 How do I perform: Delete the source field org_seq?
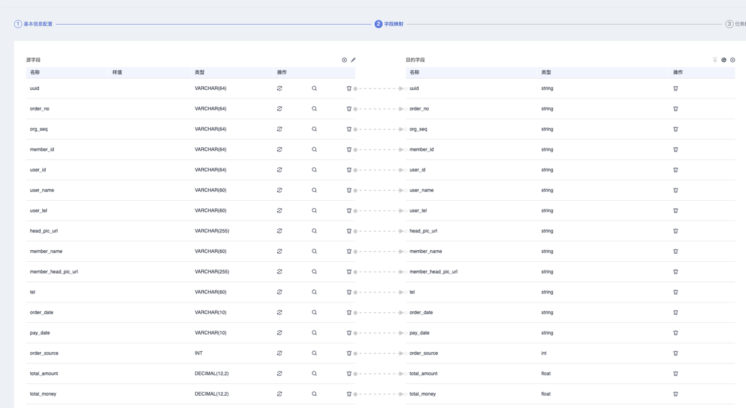(349, 129)
